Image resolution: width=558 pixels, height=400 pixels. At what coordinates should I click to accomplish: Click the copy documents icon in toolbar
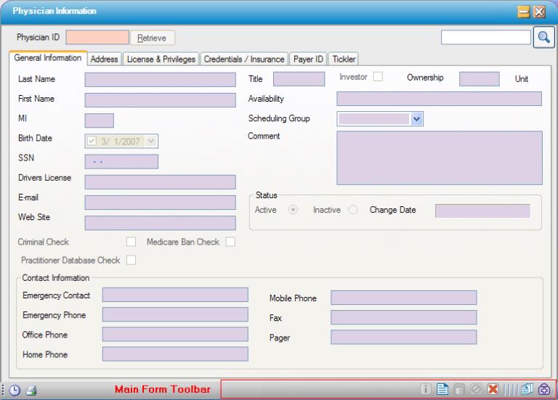tap(527, 390)
